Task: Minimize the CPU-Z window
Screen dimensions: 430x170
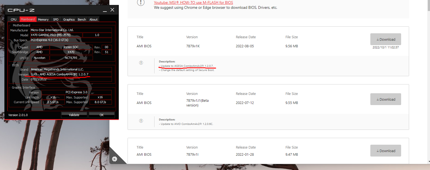Action: (x=105, y=11)
